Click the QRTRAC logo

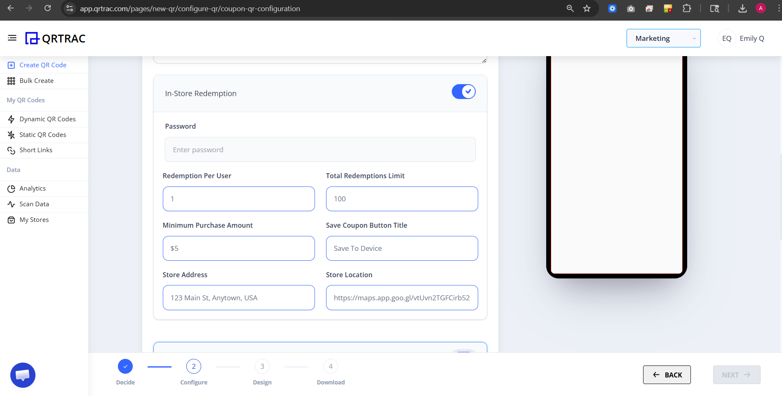tap(55, 38)
